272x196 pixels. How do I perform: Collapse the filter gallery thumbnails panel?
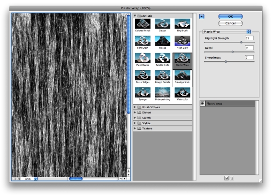point(202,17)
